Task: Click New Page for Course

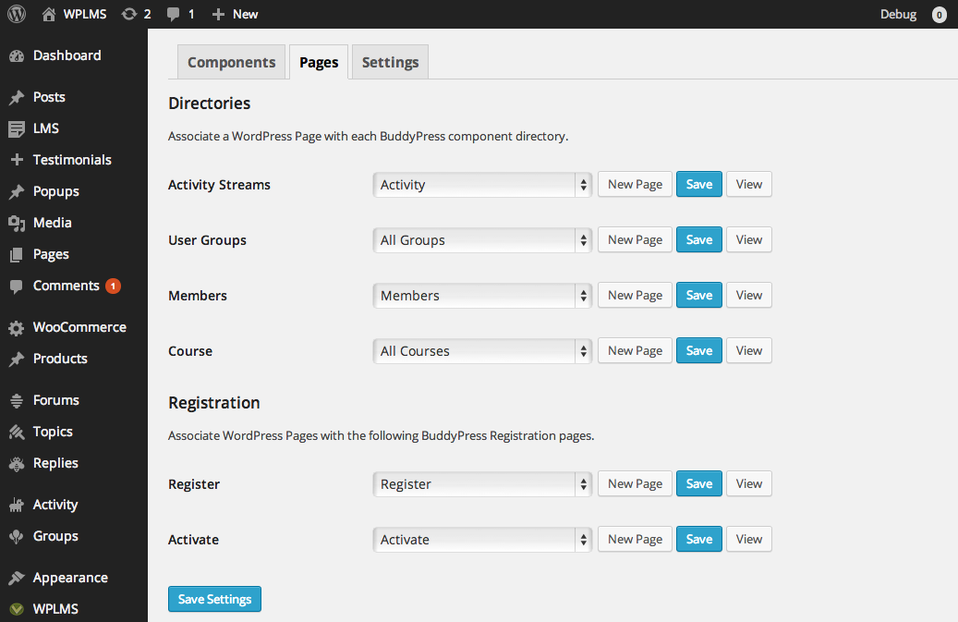Action: pyautogui.click(x=635, y=350)
